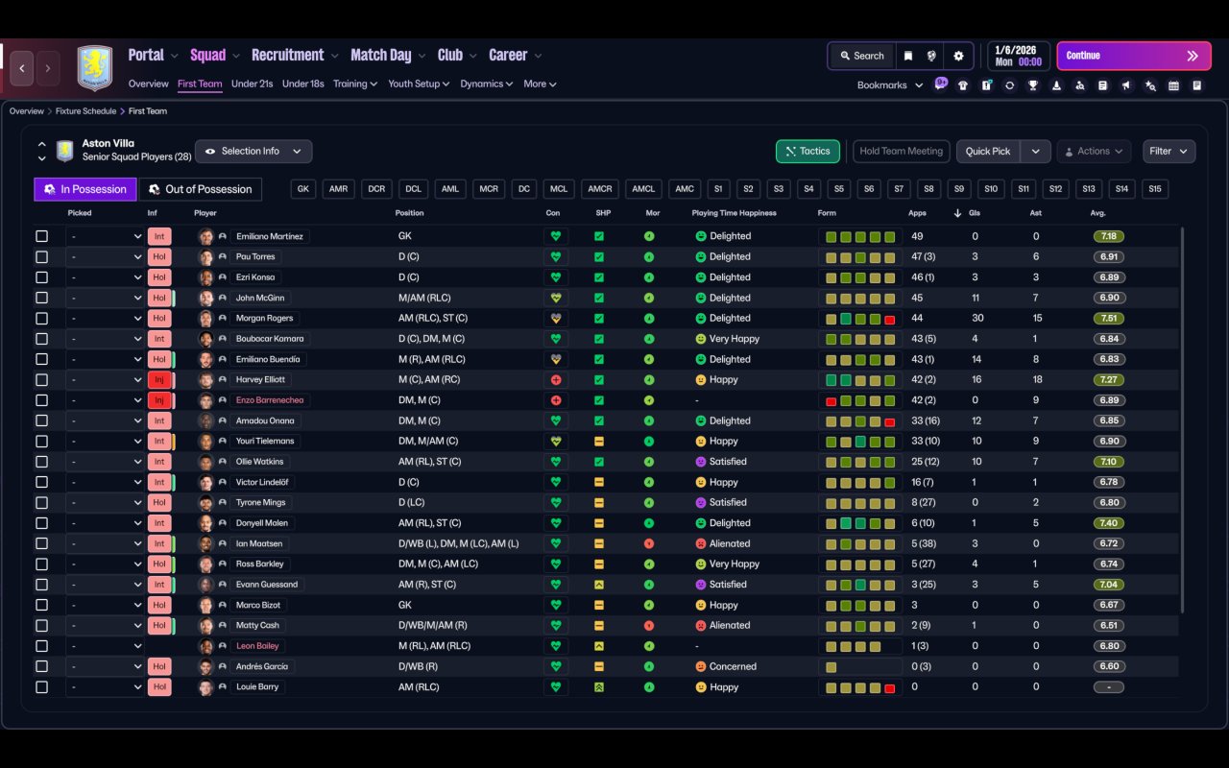Viewport: 1229px width, 768px height.
Task: Select the AMCR position slot
Action: [x=600, y=189]
